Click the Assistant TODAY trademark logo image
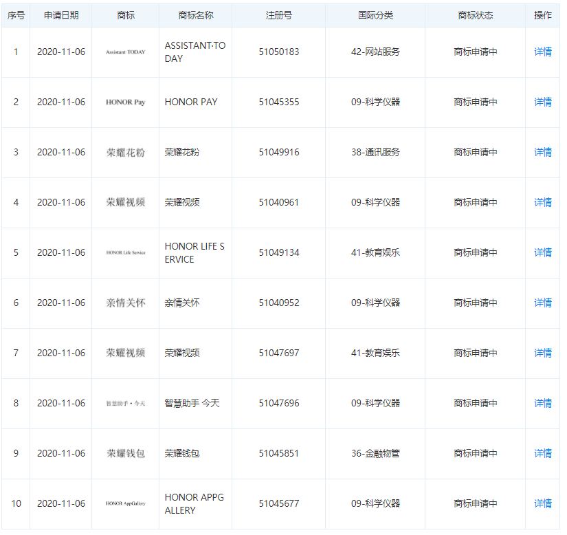The width and height of the screenshot is (567, 535). click(126, 52)
